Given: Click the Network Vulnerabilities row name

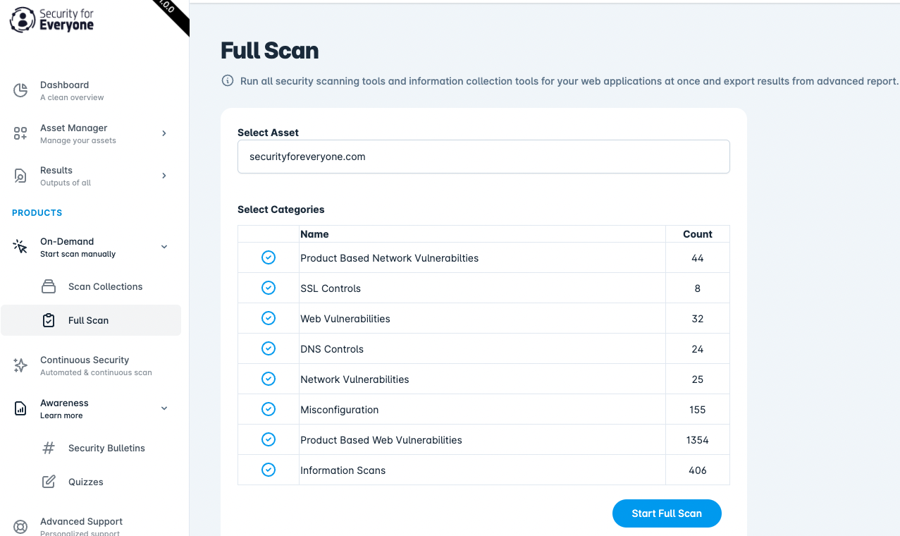Looking at the screenshot, I should pyautogui.click(x=355, y=379).
